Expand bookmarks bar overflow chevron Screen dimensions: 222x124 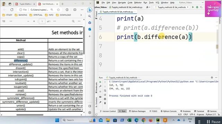pos(81,15)
